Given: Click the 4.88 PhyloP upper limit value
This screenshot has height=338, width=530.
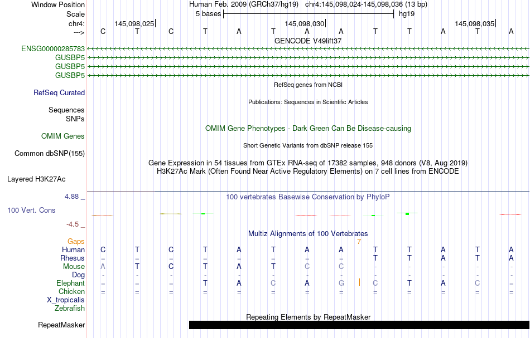Looking at the screenshot, I should tap(71, 197).
